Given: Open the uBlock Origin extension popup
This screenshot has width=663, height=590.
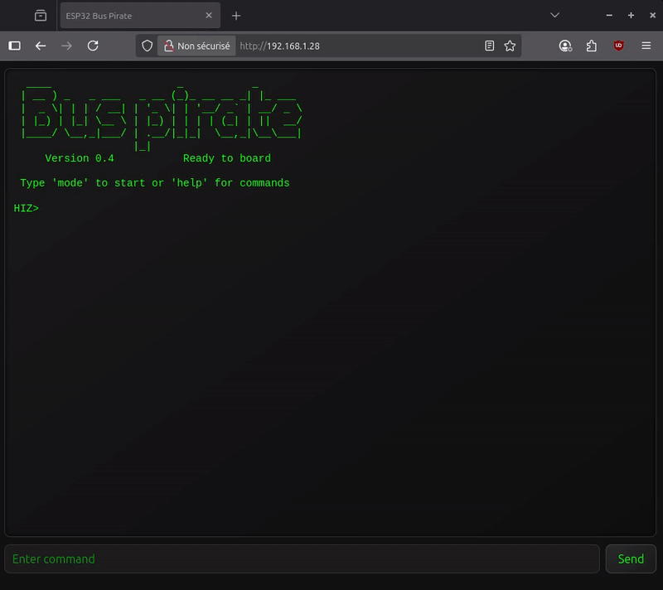Looking at the screenshot, I should pos(619,46).
